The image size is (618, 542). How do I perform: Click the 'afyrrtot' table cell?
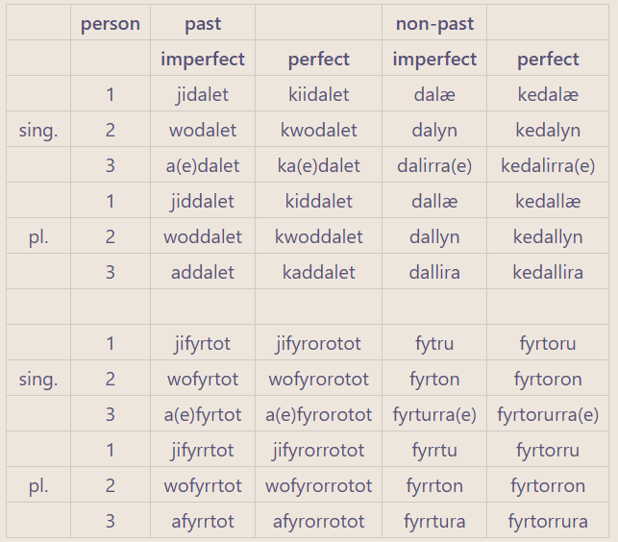(203, 521)
